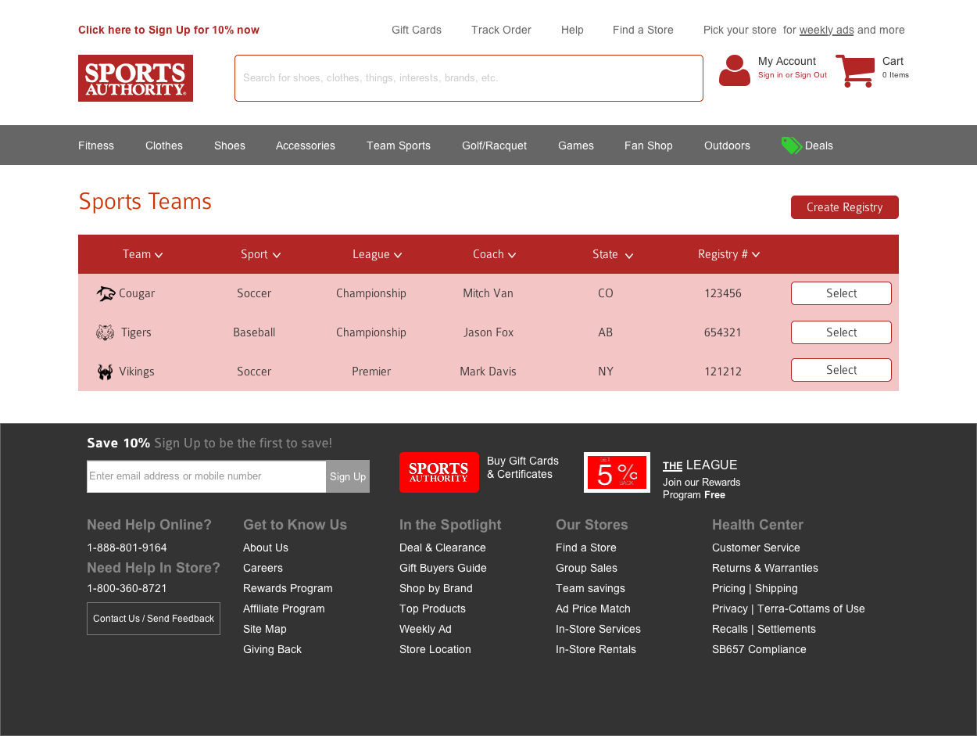
Task: Click the Sign in or Sign Out link
Action: coord(793,75)
